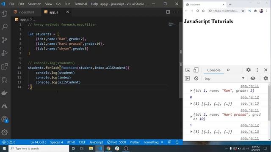
Task: Expand the first logged array of three
Action: 191,103
